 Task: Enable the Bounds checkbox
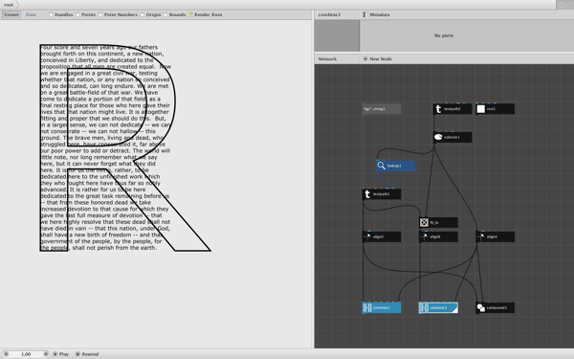166,14
